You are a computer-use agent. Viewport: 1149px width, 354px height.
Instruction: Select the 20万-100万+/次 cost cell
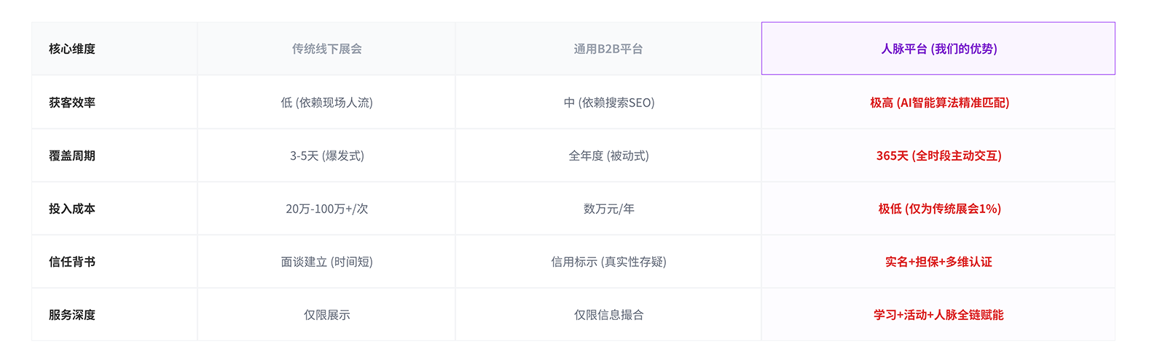326,209
